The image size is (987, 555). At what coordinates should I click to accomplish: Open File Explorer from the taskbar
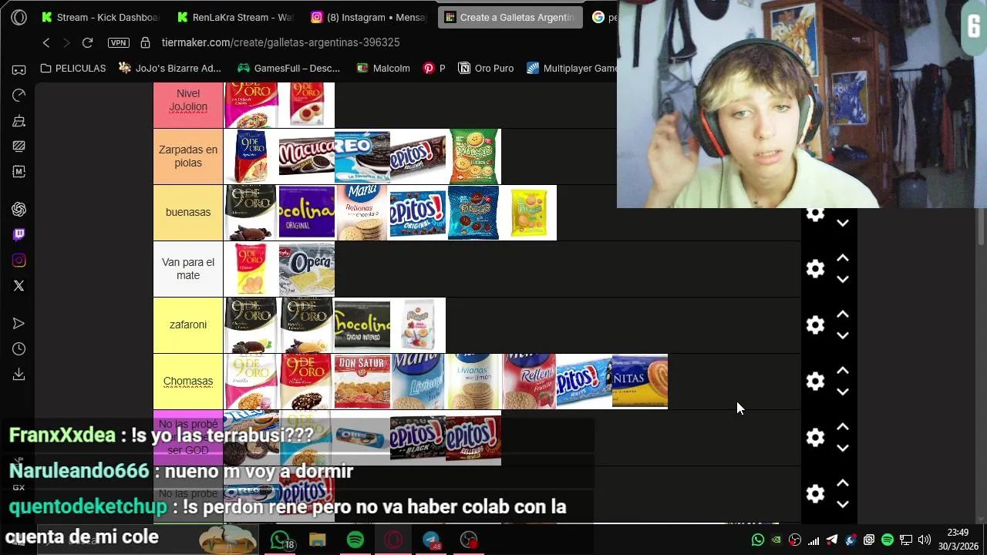318,540
